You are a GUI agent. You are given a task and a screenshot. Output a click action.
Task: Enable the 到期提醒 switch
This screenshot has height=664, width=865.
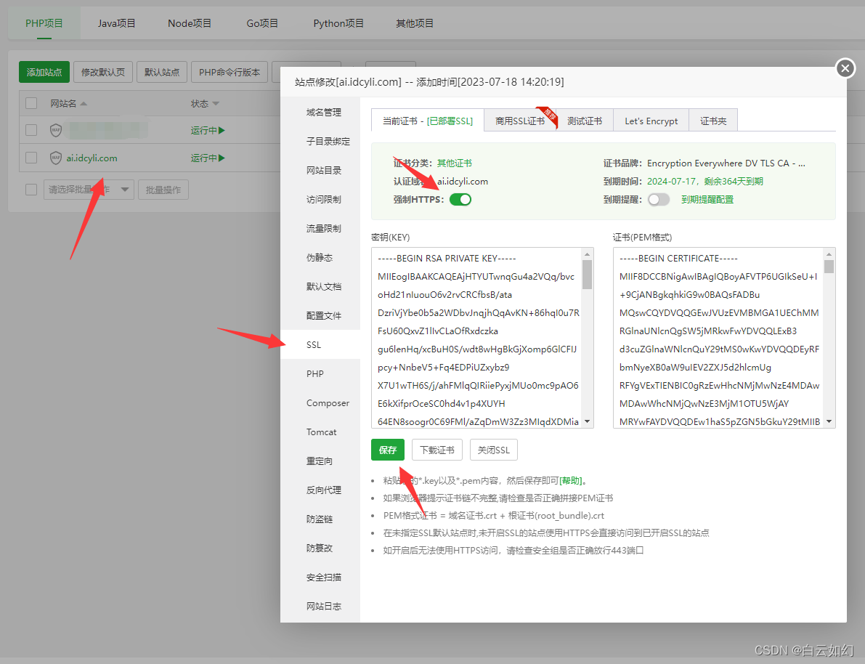[659, 199]
